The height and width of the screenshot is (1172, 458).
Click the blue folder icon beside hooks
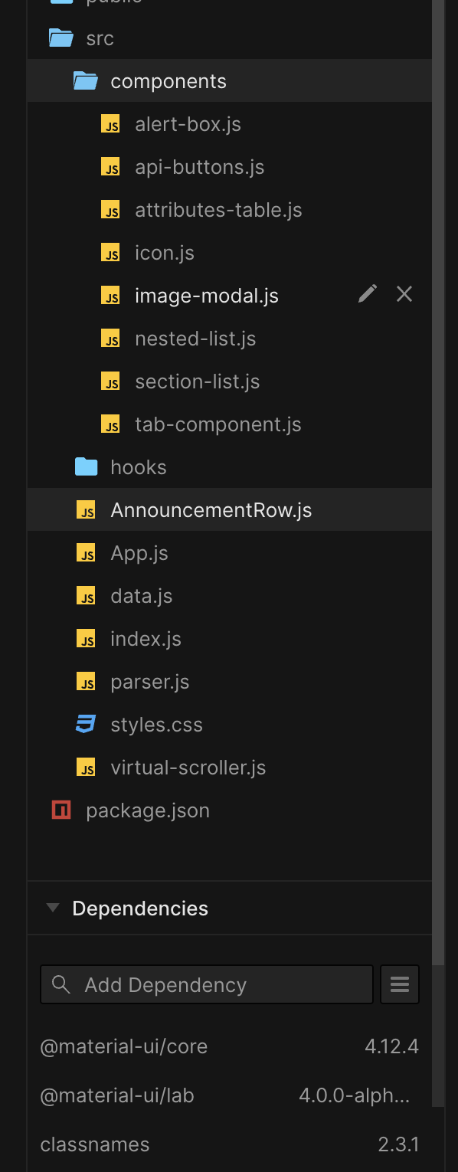click(86, 467)
